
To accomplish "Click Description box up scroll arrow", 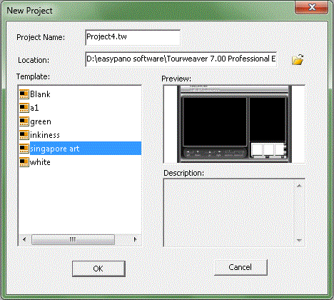I will tap(299, 186).
